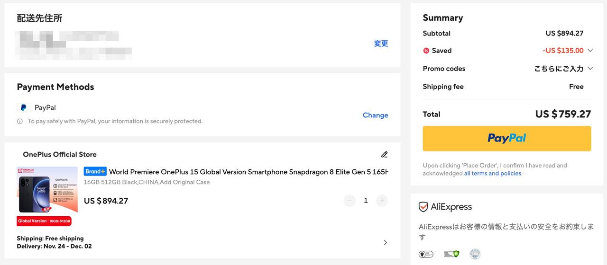Click the red Saved discount icon

426,51
